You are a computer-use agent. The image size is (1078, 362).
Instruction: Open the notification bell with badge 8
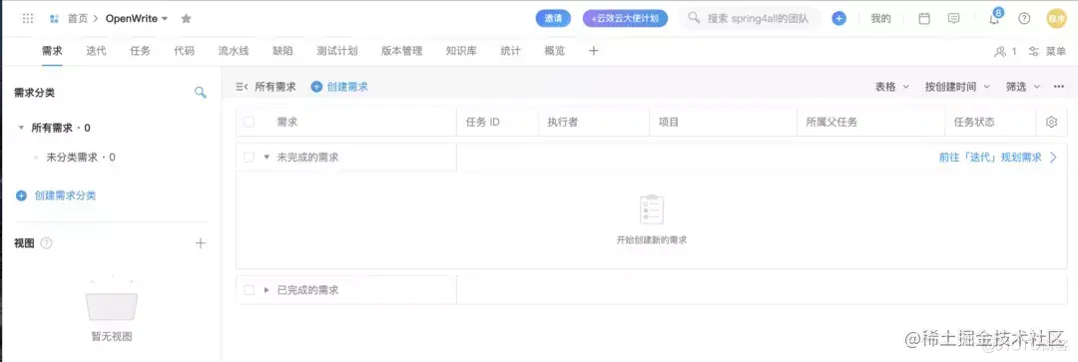995,18
